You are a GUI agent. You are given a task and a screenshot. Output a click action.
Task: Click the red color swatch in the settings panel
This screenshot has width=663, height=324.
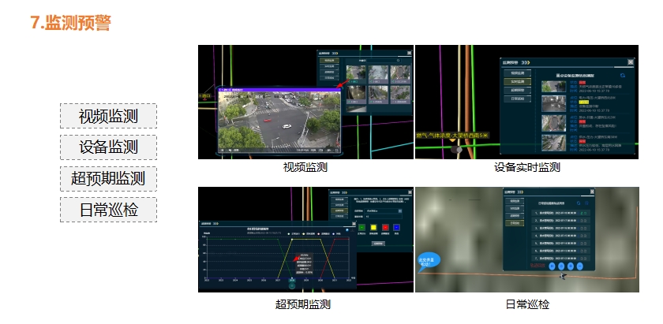pos(385,227)
